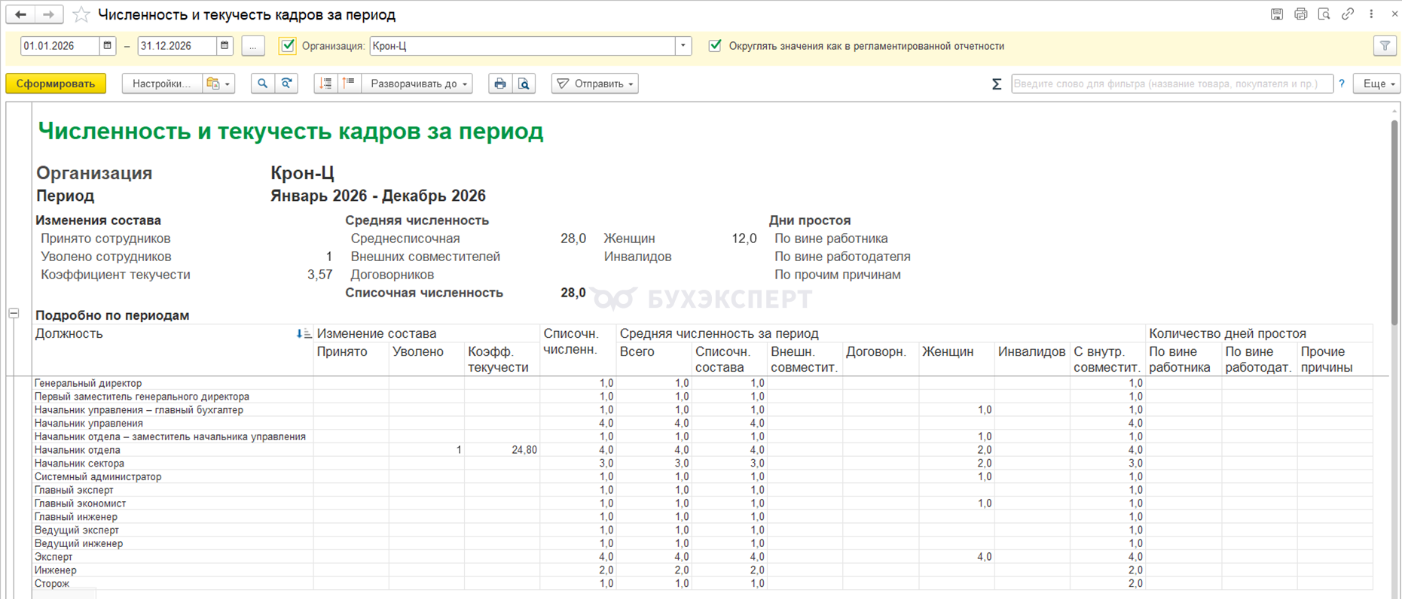This screenshot has height=599, width=1402.
Task: Open the Еще menu
Action: pos(1377,84)
